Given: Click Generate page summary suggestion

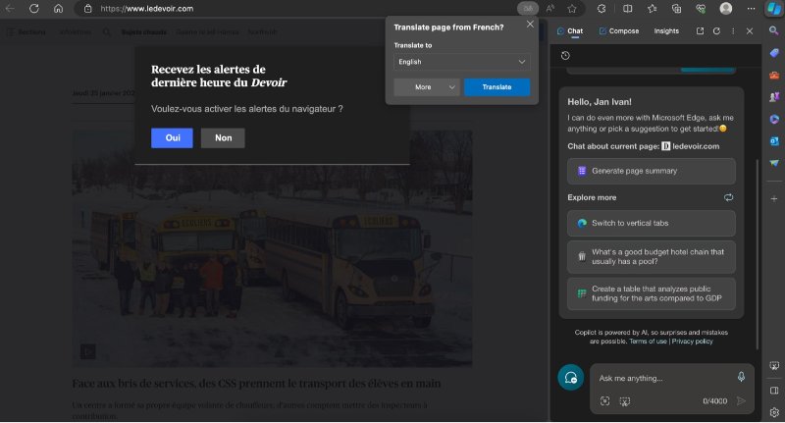Looking at the screenshot, I should click(652, 171).
